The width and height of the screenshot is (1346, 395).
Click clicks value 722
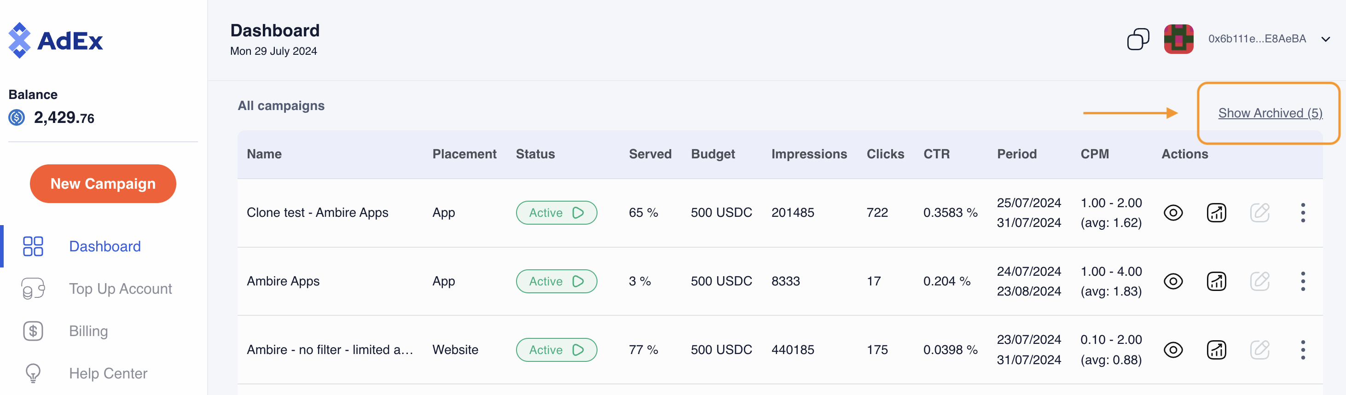coord(877,213)
